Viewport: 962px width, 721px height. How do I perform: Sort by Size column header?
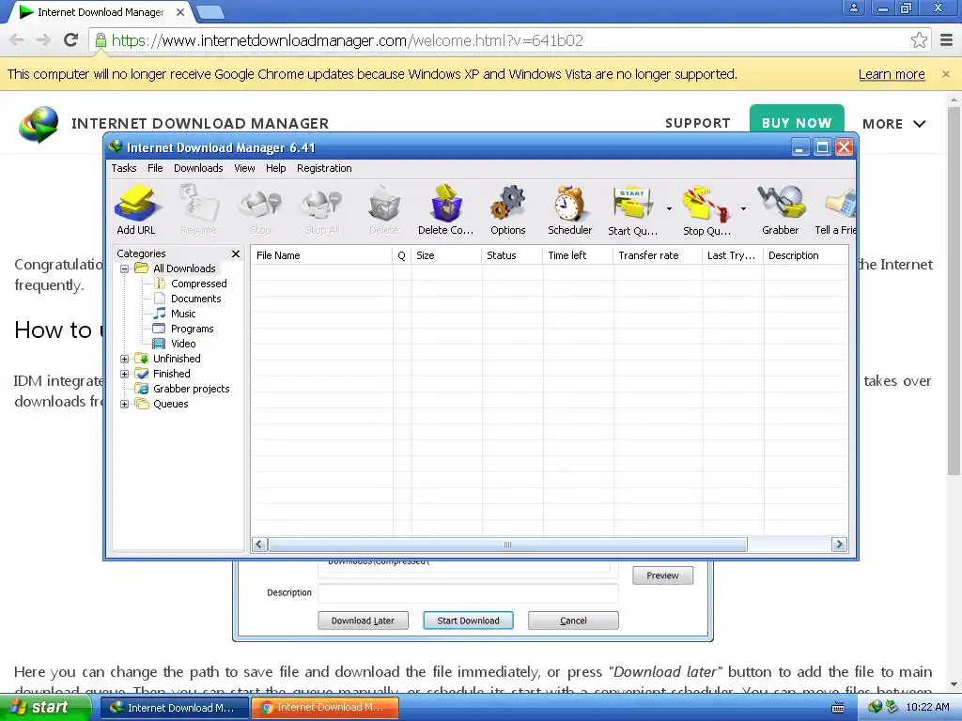coord(446,255)
